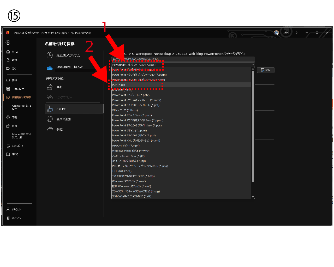Select Windows Media ビデオ (*.wmv)
Viewport: 334px width, 267px height.
click(181, 151)
